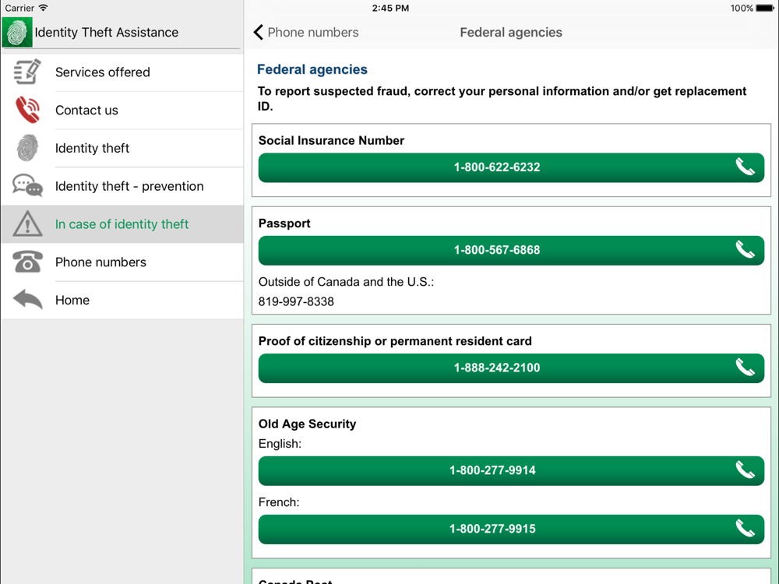Call Social Insurance Number 1-800-622-6232

[511, 167]
